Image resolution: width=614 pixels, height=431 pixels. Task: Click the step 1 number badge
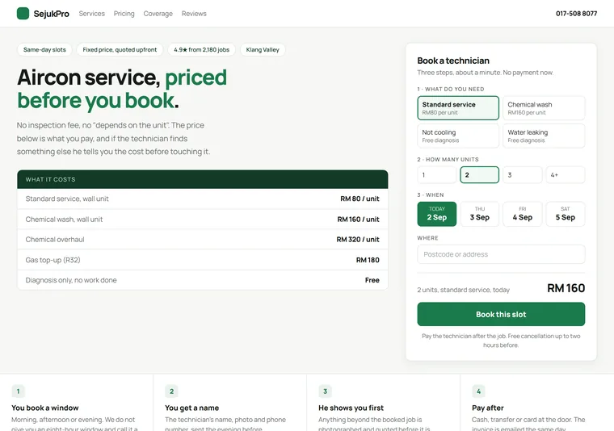tap(18, 391)
